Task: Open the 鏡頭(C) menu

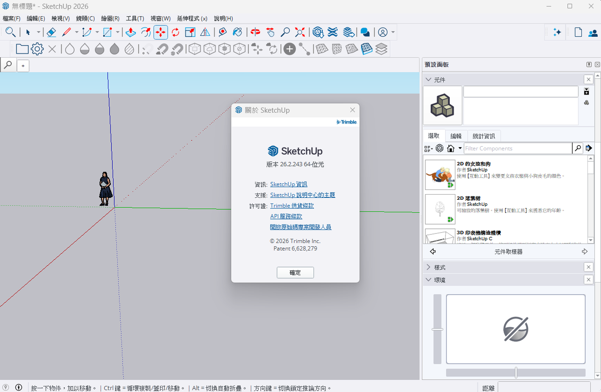Action: coord(85,18)
